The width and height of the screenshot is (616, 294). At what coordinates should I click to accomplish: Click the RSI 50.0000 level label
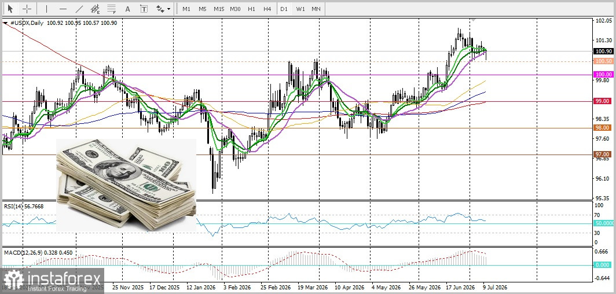point(604,223)
